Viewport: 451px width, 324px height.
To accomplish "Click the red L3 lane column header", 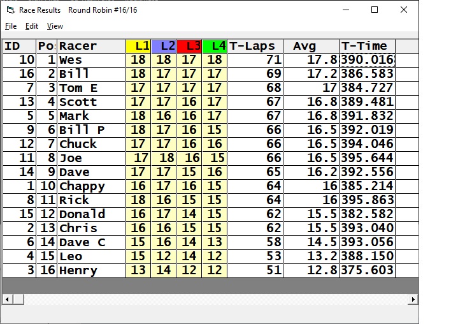I will click(x=189, y=46).
